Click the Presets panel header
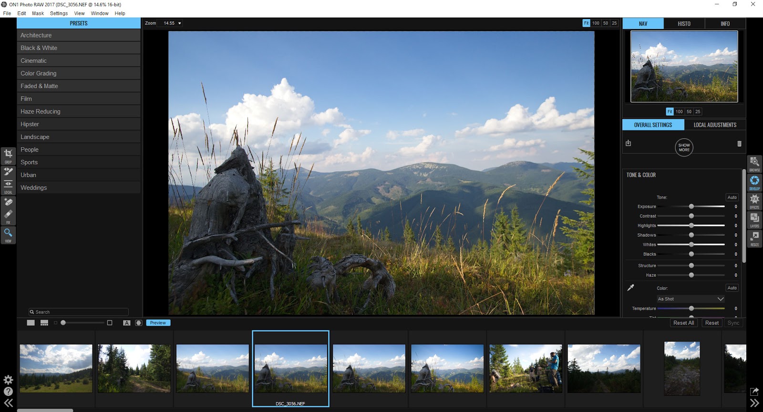This screenshot has width=763, height=412. [79, 23]
